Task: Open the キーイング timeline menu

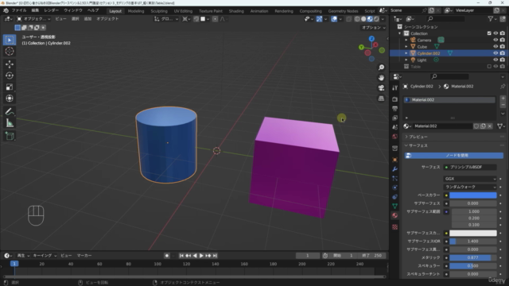Action: (x=45, y=256)
